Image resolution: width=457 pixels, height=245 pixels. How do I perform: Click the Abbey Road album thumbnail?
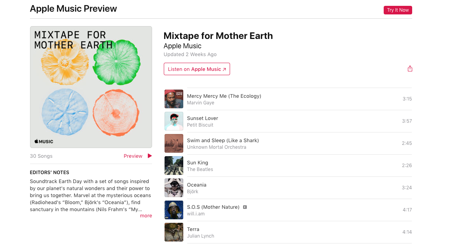click(x=174, y=166)
